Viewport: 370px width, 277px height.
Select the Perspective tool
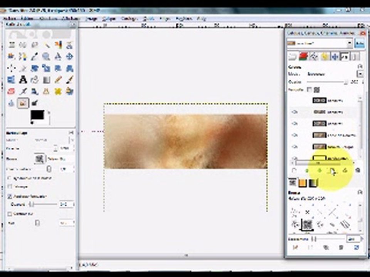tap(69, 68)
